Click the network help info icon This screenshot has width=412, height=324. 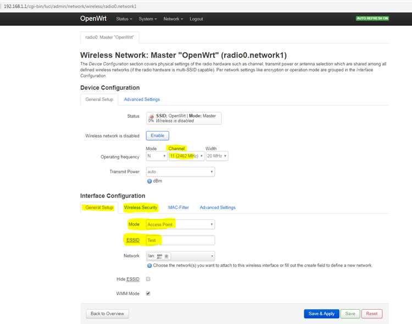149,266
